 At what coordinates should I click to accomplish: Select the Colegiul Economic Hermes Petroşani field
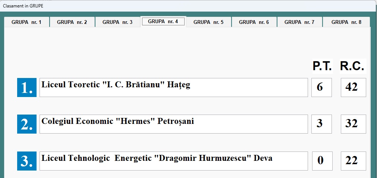coord(173,124)
